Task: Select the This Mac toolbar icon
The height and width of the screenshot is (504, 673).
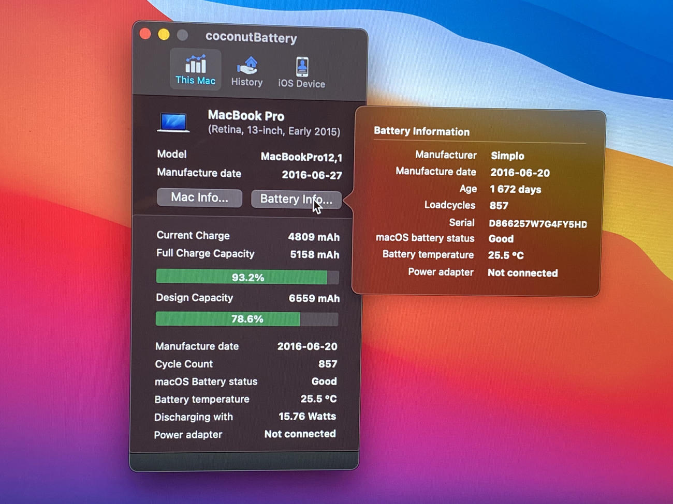Action: [196, 69]
